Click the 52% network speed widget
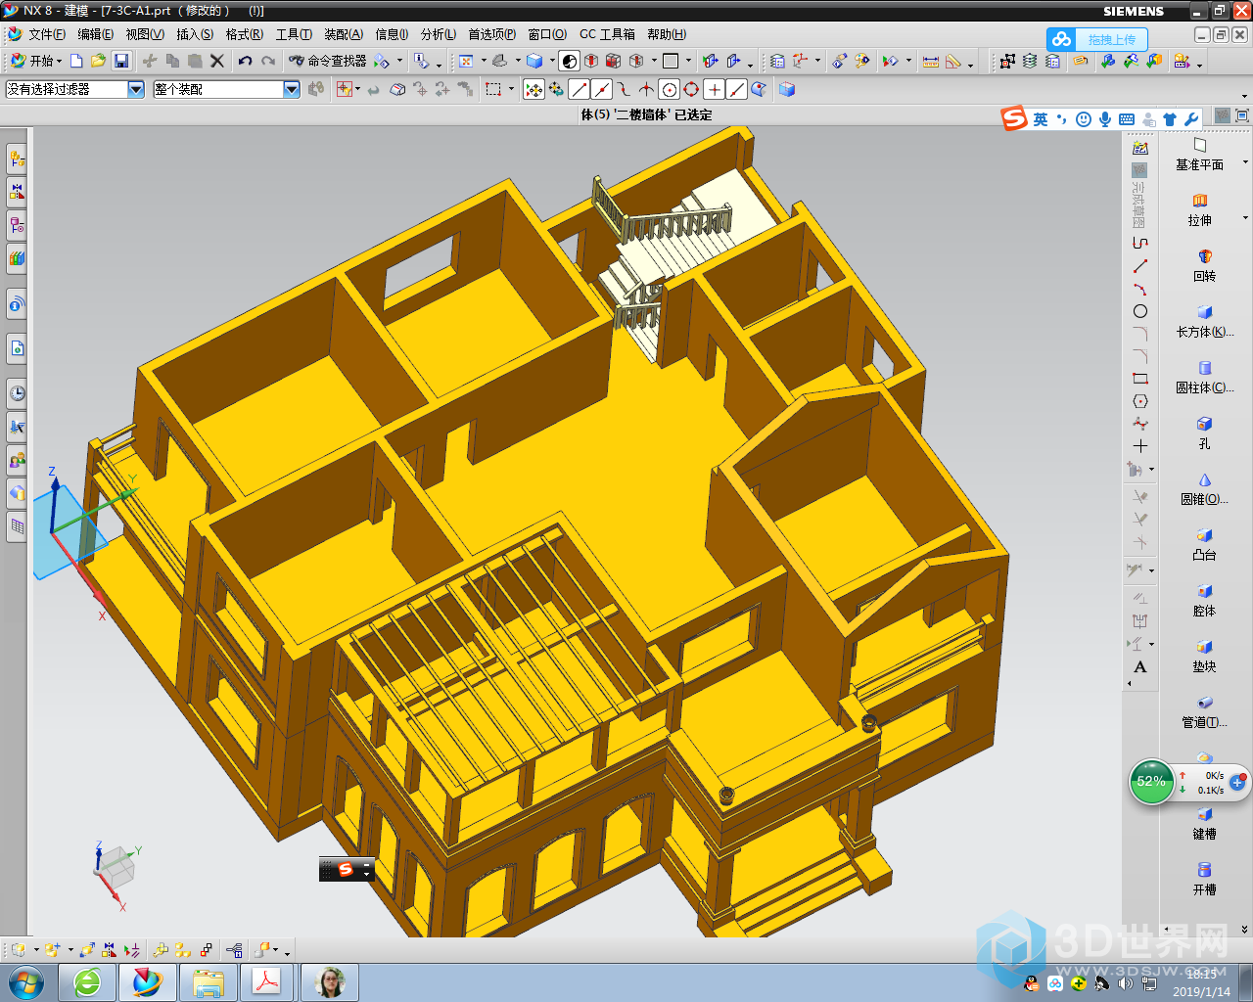This screenshot has width=1253, height=1002. tap(1152, 781)
